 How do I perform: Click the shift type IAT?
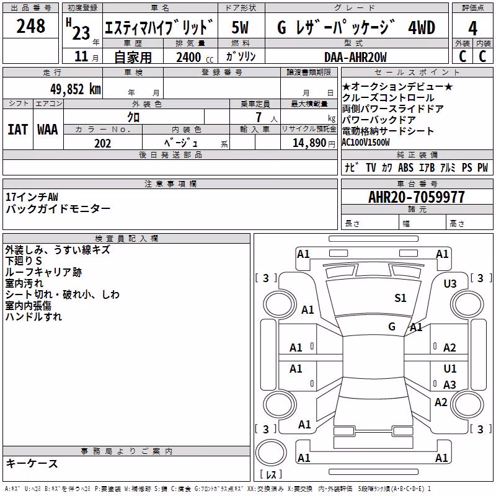click(x=18, y=130)
